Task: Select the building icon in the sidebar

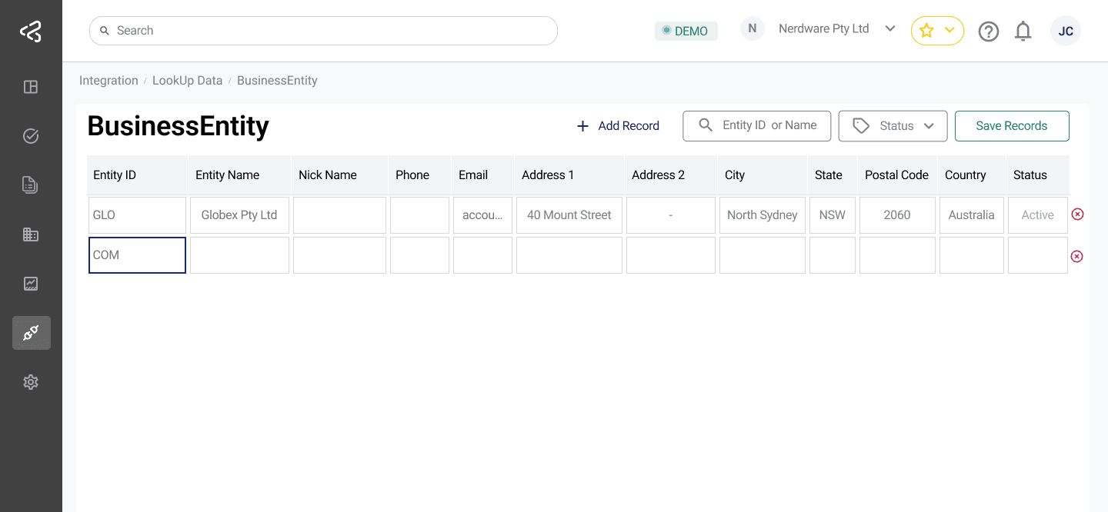Action: (31, 234)
